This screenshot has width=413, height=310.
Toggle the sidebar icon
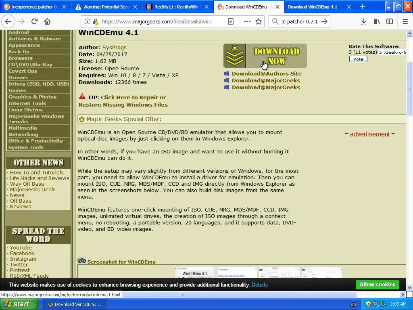click(389, 21)
